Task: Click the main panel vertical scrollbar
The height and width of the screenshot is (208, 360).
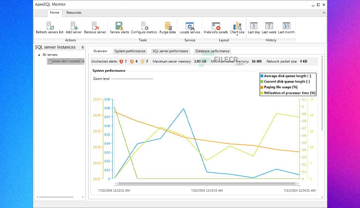Action: coord(322,94)
